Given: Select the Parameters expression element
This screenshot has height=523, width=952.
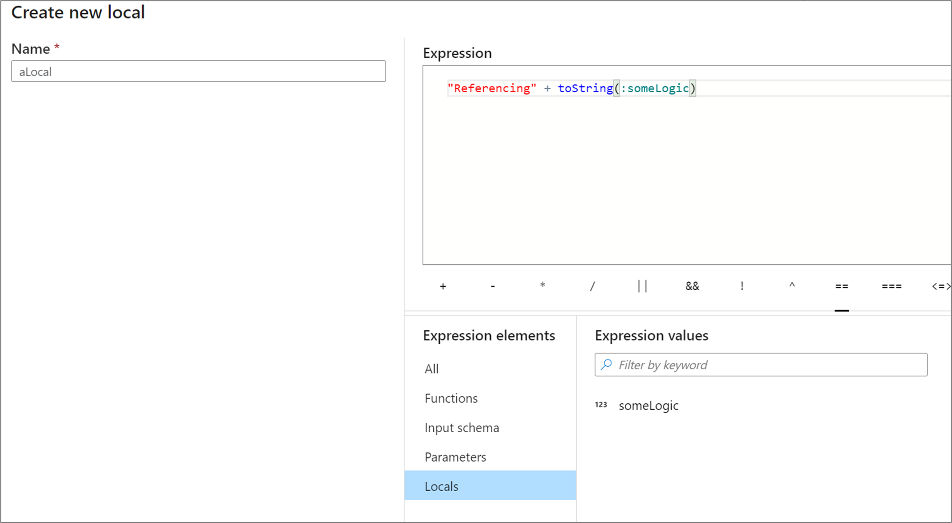Looking at the screenshot, I should pyautogui.click(x=456, y=456).
